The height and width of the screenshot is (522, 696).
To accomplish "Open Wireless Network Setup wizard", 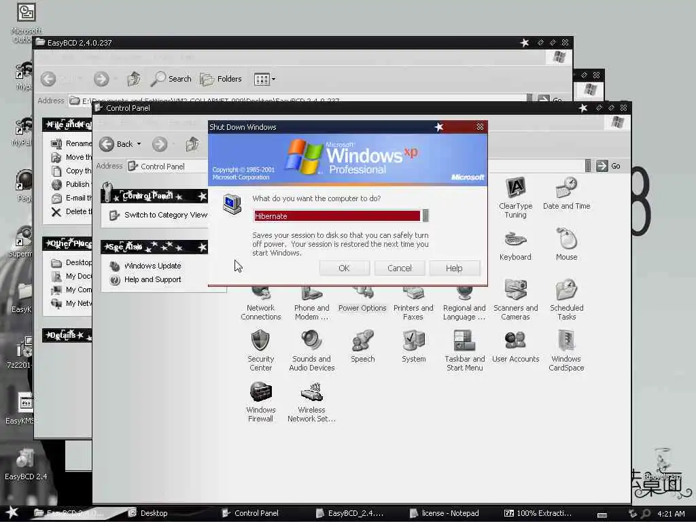I will 311,402.
